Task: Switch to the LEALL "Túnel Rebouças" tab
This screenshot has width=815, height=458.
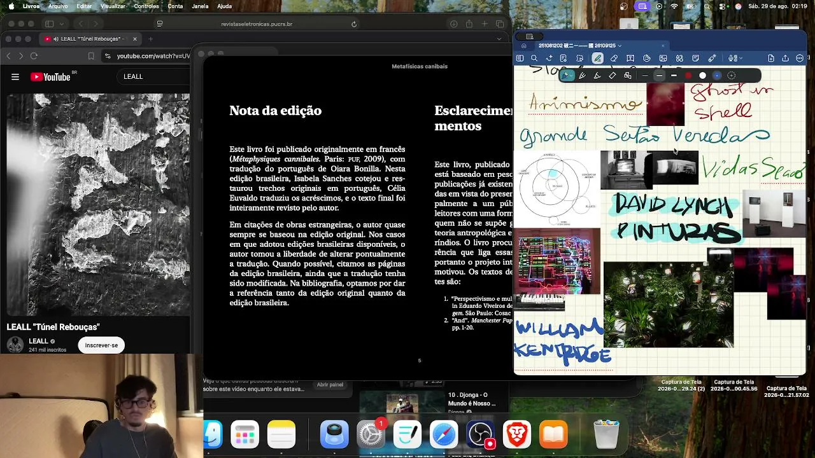Action: [x=89, y=39]
